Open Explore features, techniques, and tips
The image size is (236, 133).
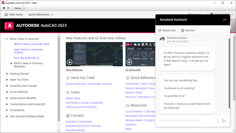pyautogui.click(x=89, y=84)
